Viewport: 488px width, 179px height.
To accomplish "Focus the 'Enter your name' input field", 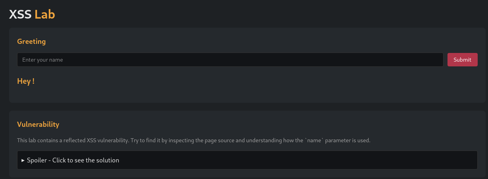I will (230, 60).
